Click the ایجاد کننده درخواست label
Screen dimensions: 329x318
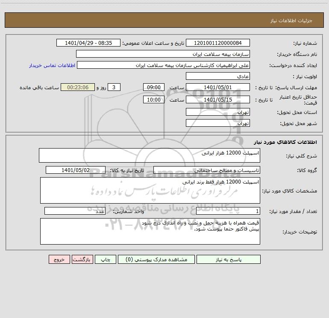pos(293,66)
